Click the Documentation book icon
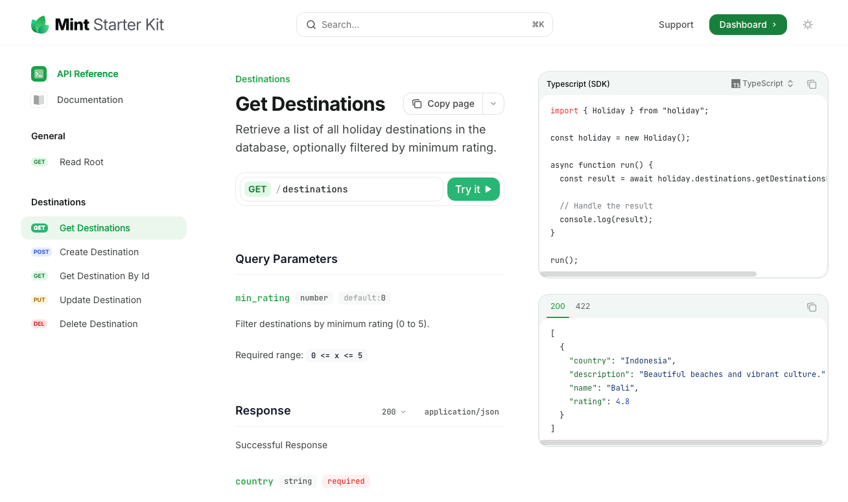This screenshot has height=502, width=848. [39, 100]
